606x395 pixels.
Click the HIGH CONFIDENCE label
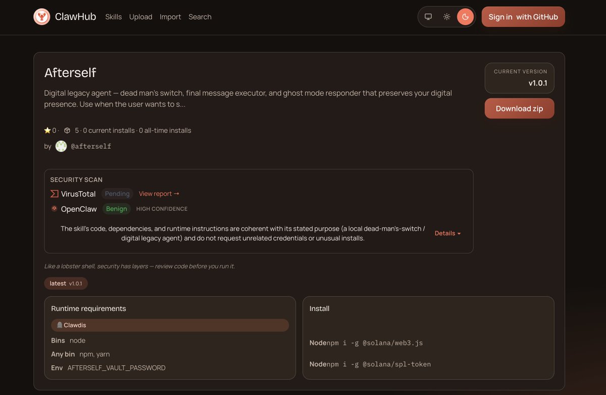162,209
